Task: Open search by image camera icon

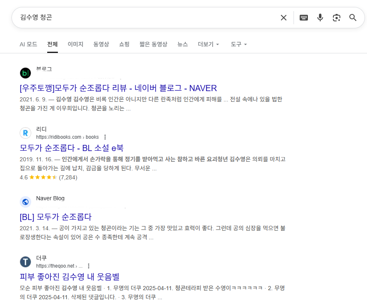Action: click(337, 18)
